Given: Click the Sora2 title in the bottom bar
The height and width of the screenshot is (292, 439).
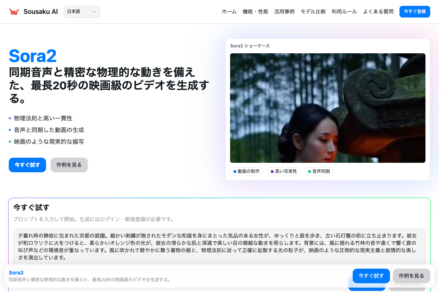Looking at the screenshot, I should coord(16,273).
